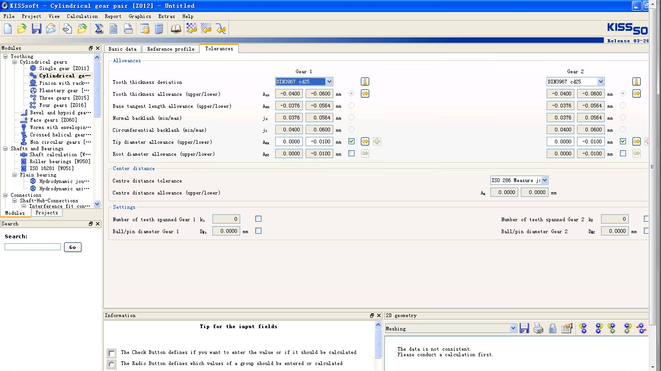Image resolution: width=661 pixels, height=371 pixels.
Task: Create a report using the lined document icon
Action: tap(113, 29)
